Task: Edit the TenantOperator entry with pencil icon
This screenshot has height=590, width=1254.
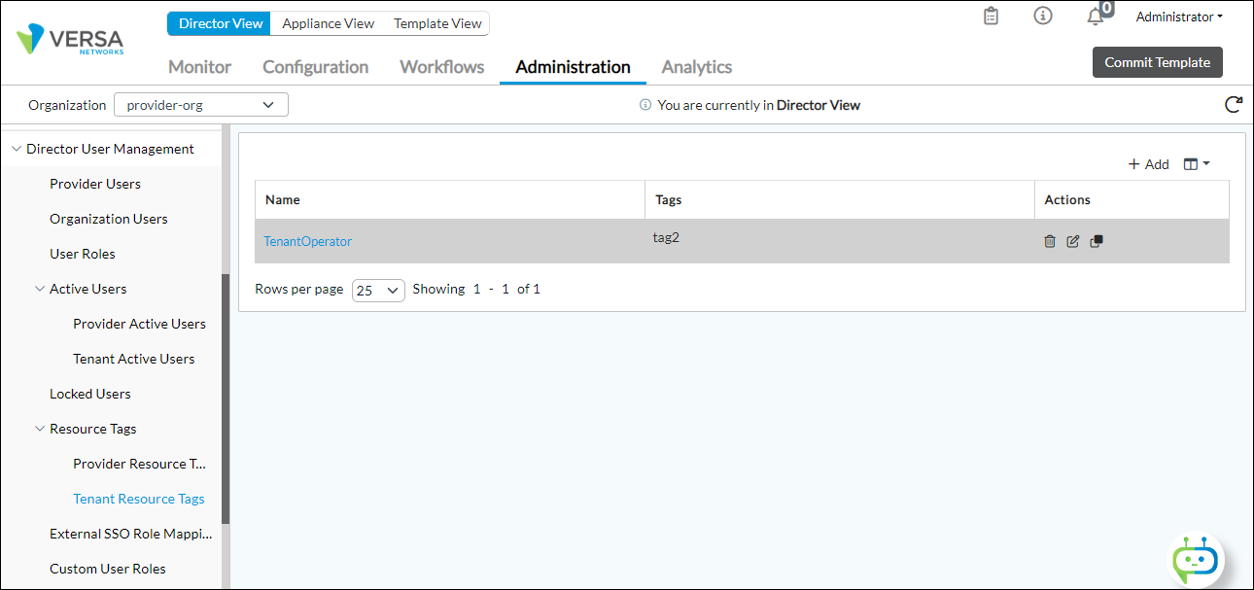Action: [x=1073, y=241]
